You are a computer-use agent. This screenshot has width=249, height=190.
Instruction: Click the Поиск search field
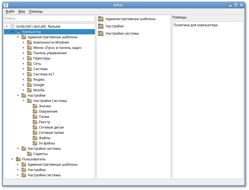(x=49, y=18)
